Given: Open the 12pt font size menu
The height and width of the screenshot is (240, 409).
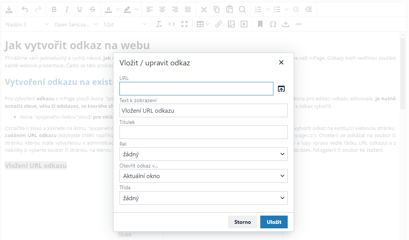Looking at the screenshot, I should click(x=125, y=24).
